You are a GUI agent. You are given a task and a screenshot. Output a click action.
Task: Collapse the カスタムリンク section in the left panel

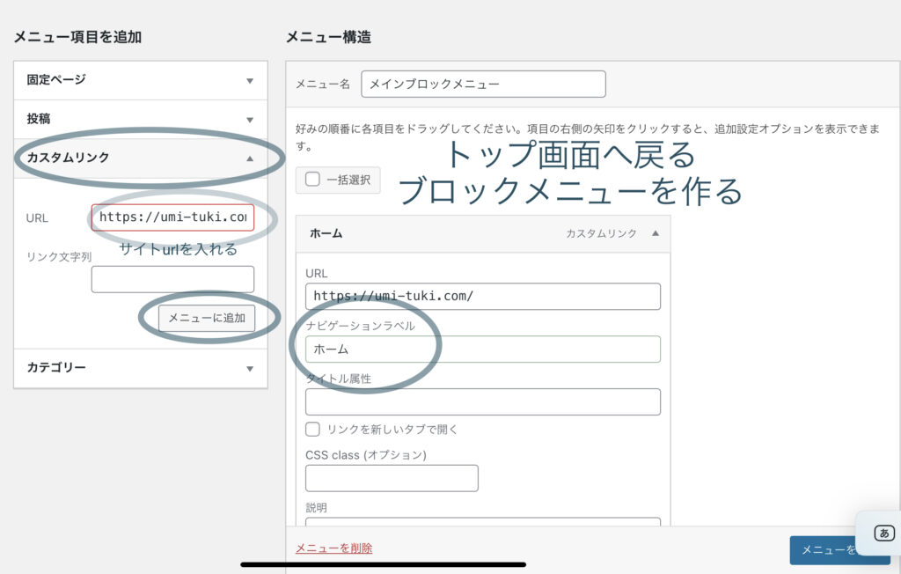(x=250, y=158)
